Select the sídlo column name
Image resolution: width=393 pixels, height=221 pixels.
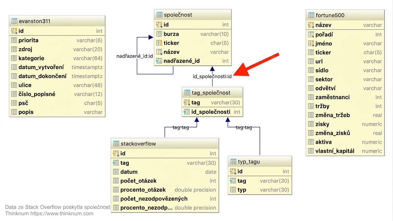[322, 70]
